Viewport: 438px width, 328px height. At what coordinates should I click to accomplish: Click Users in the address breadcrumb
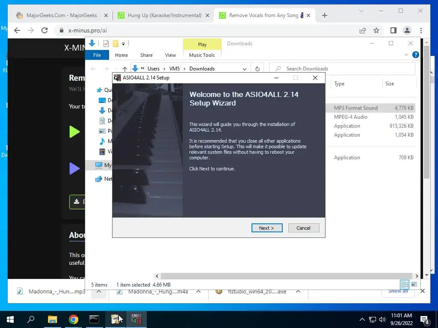(x=154, y=69)
